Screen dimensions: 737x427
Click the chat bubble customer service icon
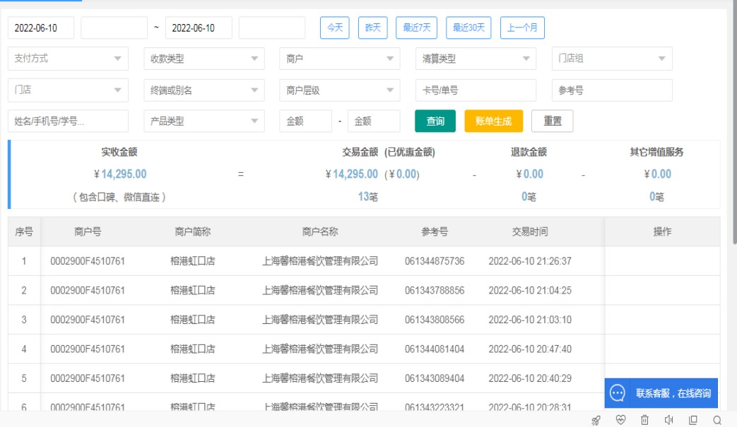618,393
